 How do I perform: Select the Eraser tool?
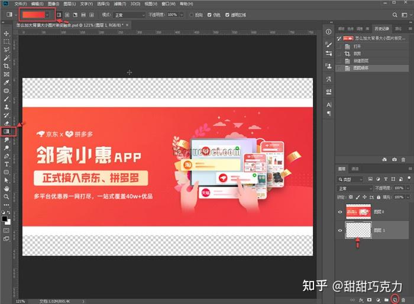[x=7, y=123]
